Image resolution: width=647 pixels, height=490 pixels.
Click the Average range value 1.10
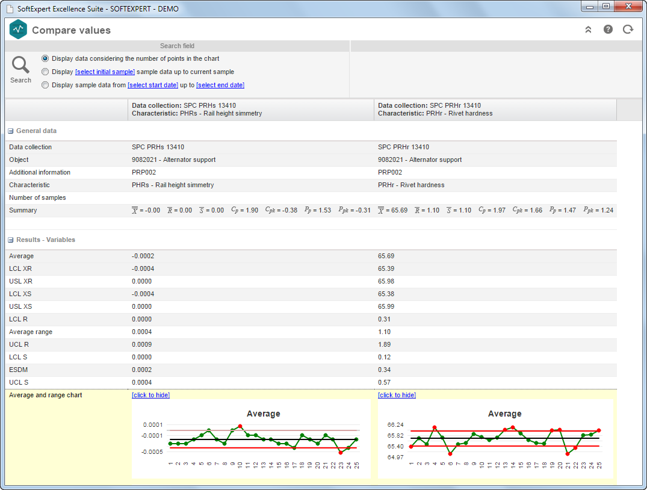(384, 332)
